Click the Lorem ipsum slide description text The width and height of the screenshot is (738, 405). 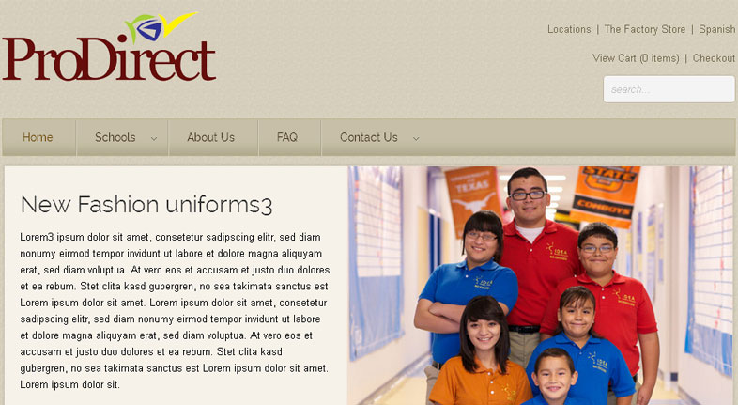point(175,311)
